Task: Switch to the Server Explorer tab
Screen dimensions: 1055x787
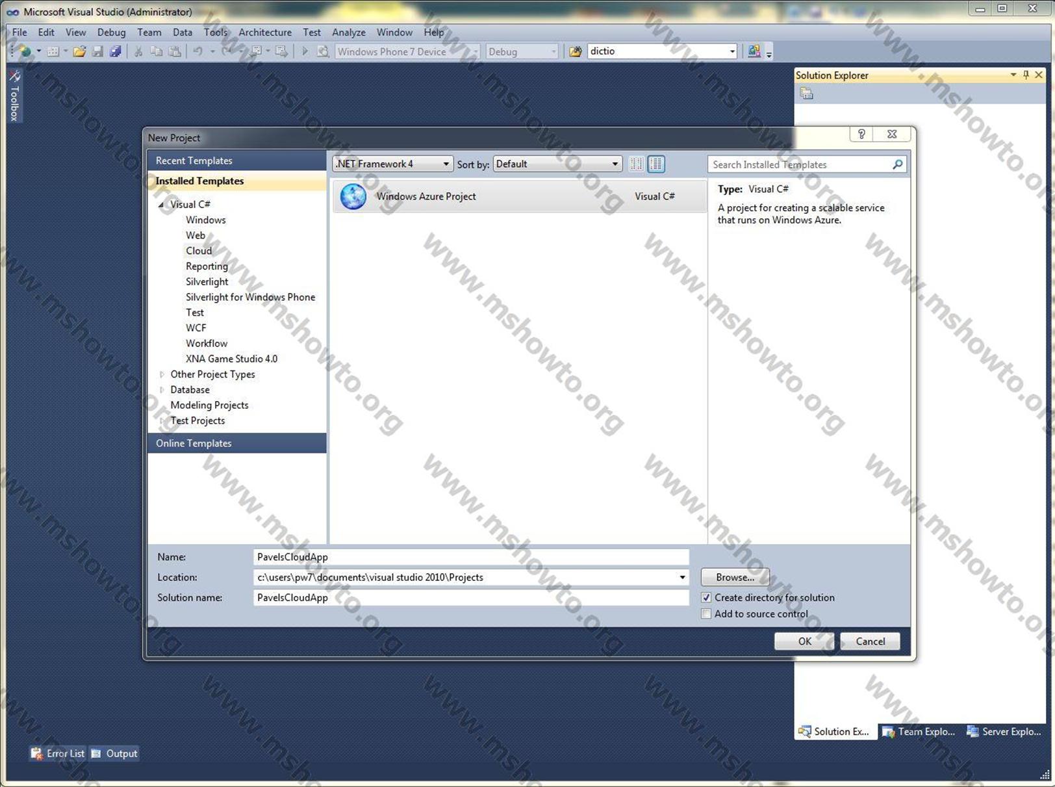Action: [1004, 732]
